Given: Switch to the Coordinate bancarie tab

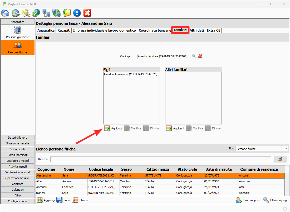Looking at the screenshot, I should pos(155,30).
